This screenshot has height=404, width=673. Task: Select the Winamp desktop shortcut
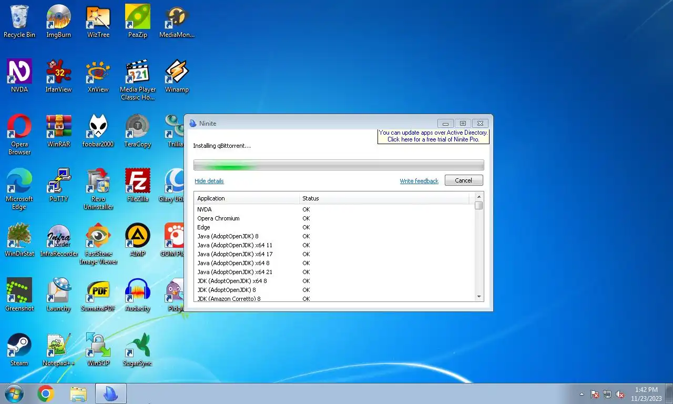pos(177,76)
